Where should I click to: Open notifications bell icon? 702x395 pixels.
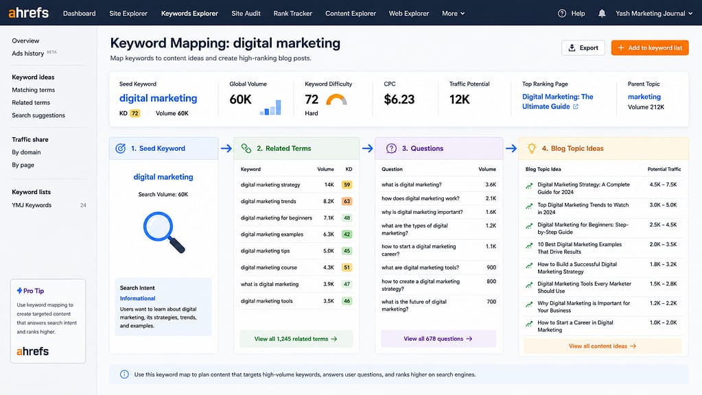click(x=602, y=14)
